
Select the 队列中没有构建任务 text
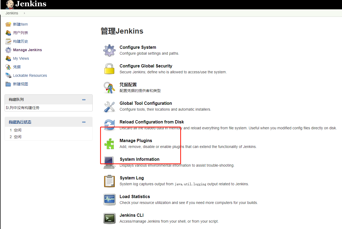point(23,108)
